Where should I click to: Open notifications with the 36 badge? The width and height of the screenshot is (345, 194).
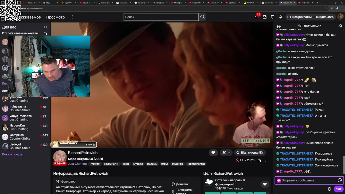pos(257,16)
